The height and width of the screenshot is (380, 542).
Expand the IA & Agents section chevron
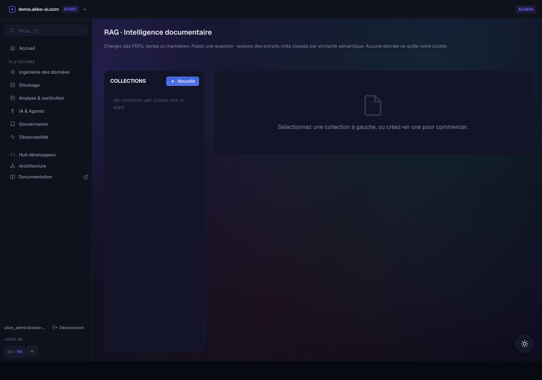(52, 111)
